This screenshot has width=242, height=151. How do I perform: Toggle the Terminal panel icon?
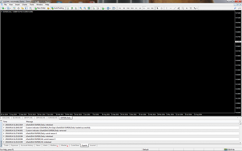point(27,8)
